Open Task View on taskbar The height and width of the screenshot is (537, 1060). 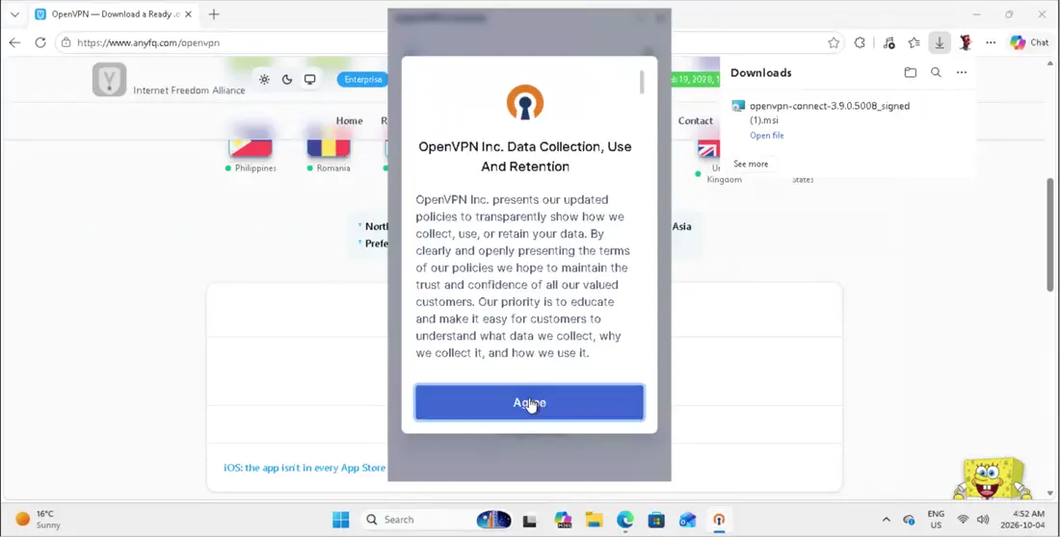pyautogui.click(x=530, y=520)
